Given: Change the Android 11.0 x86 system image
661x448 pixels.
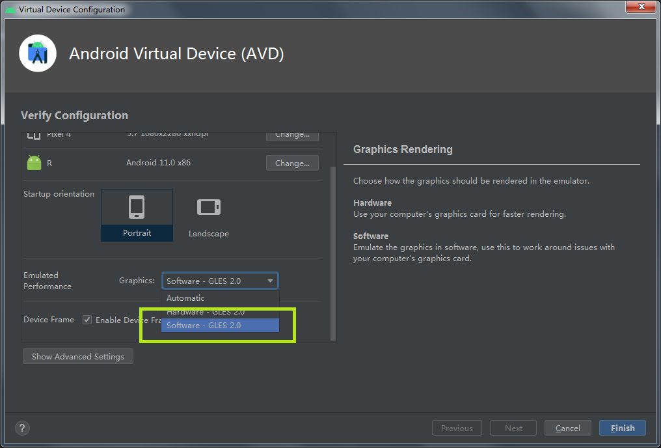Looking at the screenshot, I should tap(292, 163).
